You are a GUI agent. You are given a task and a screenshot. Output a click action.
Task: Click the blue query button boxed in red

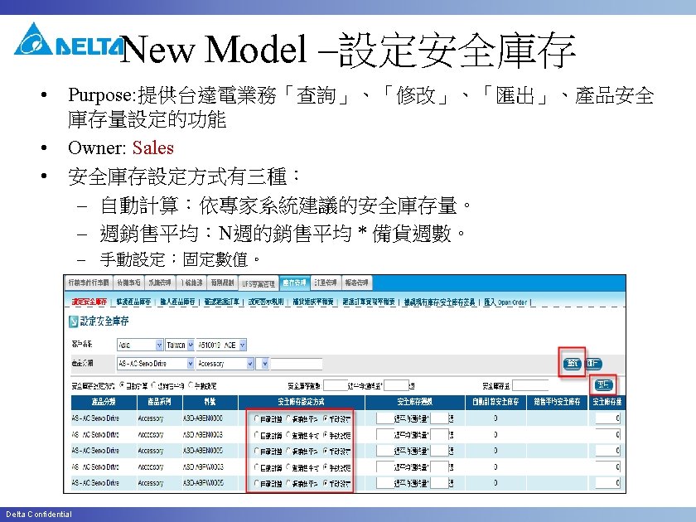tap(573, 364)
